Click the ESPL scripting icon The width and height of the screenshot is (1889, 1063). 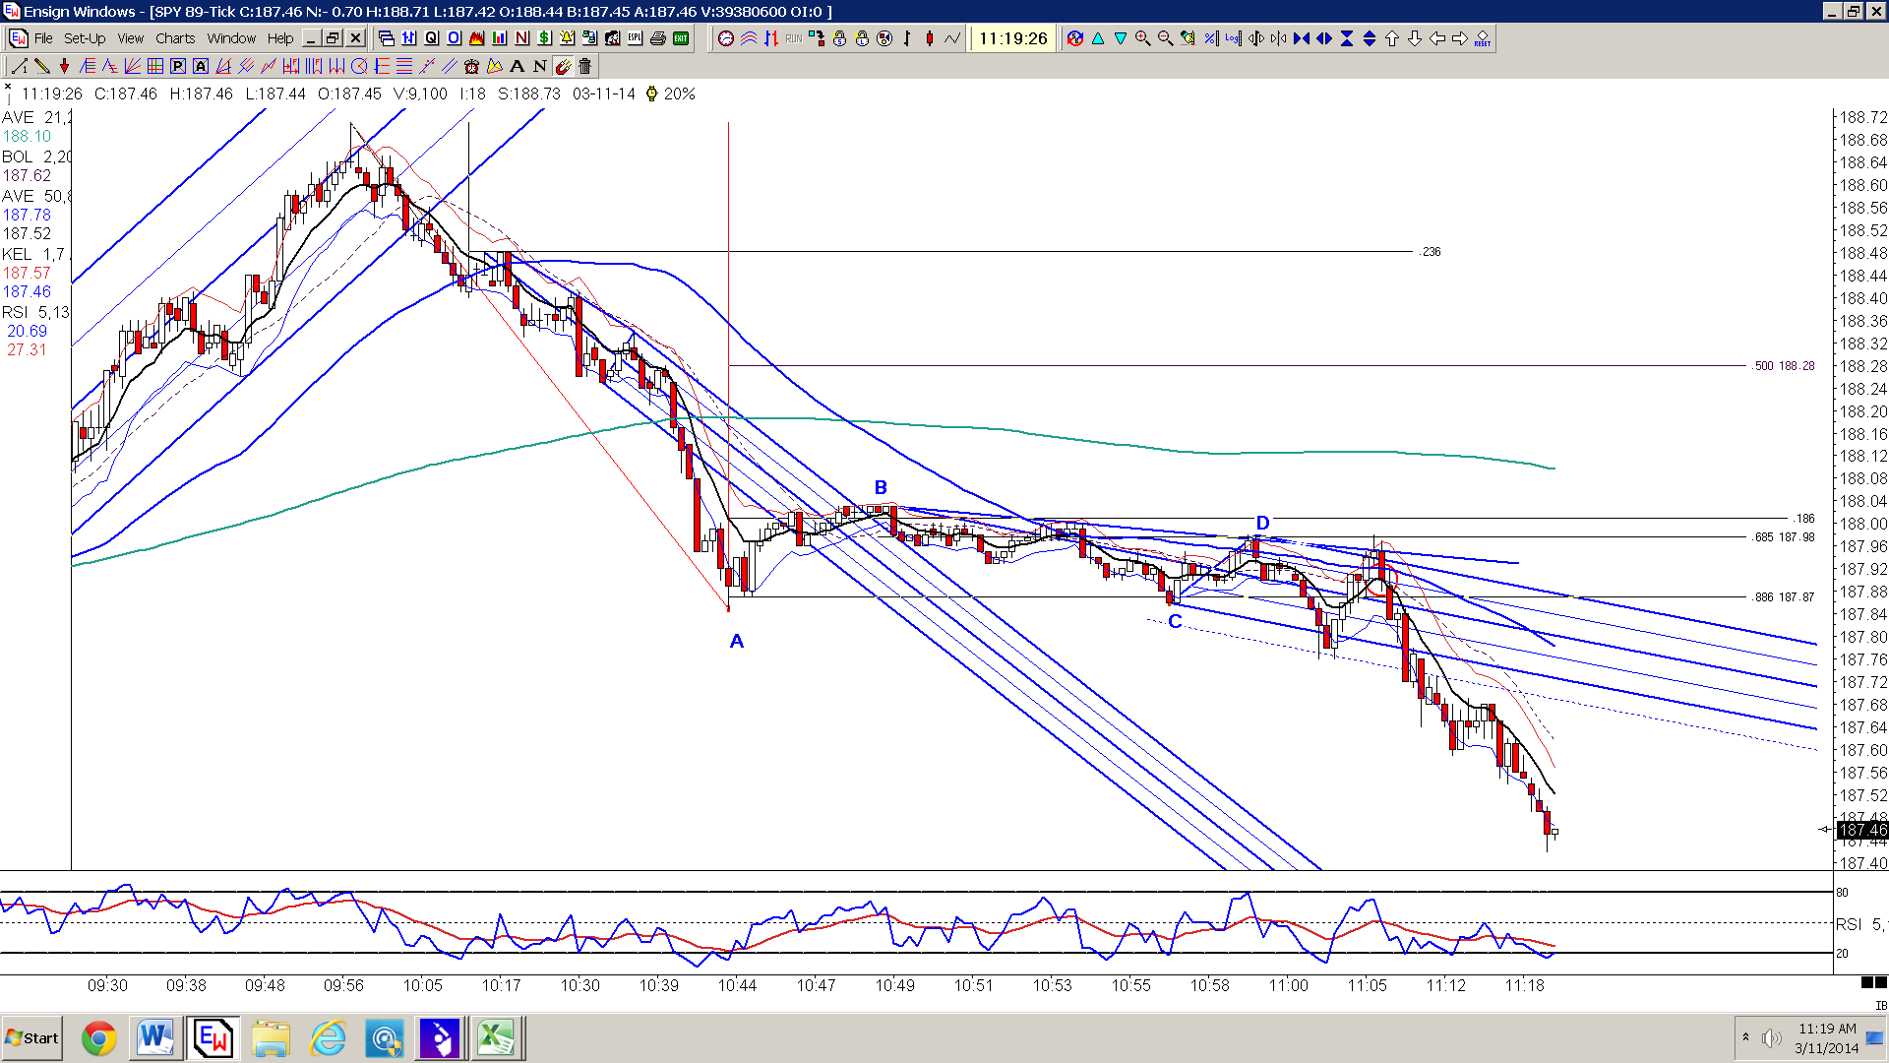pos(635,38)
